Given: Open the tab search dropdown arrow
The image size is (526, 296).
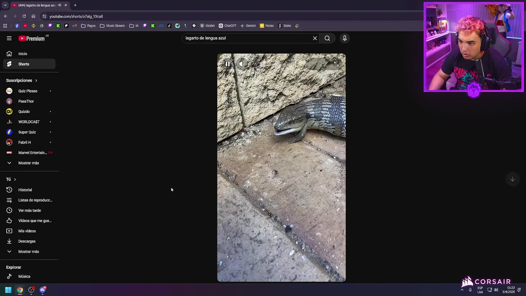Looking at the screenshot, I should coord(5,5).
